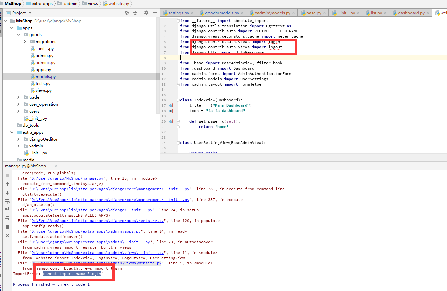Viewport: 447px width, 291px height.
Task: Select views.py in goods folder
Action: click(44, 90)
